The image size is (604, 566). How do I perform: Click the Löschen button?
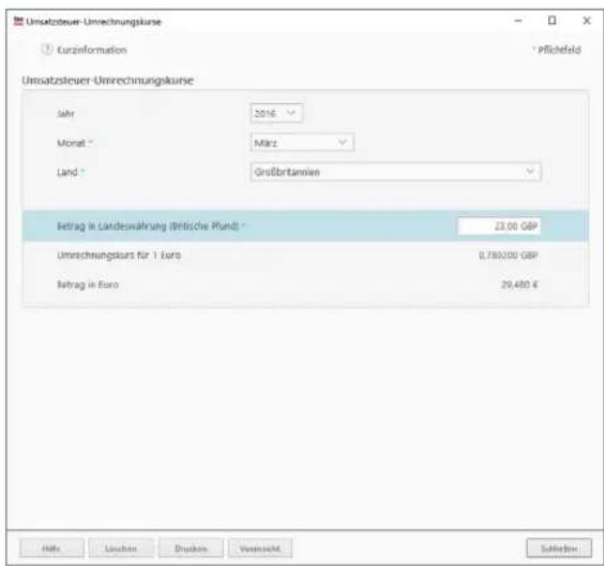coord(121,549)
